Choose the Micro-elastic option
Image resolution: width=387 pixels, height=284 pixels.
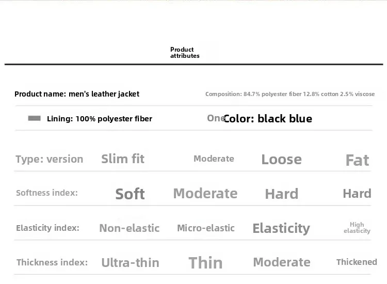point(205,228)
